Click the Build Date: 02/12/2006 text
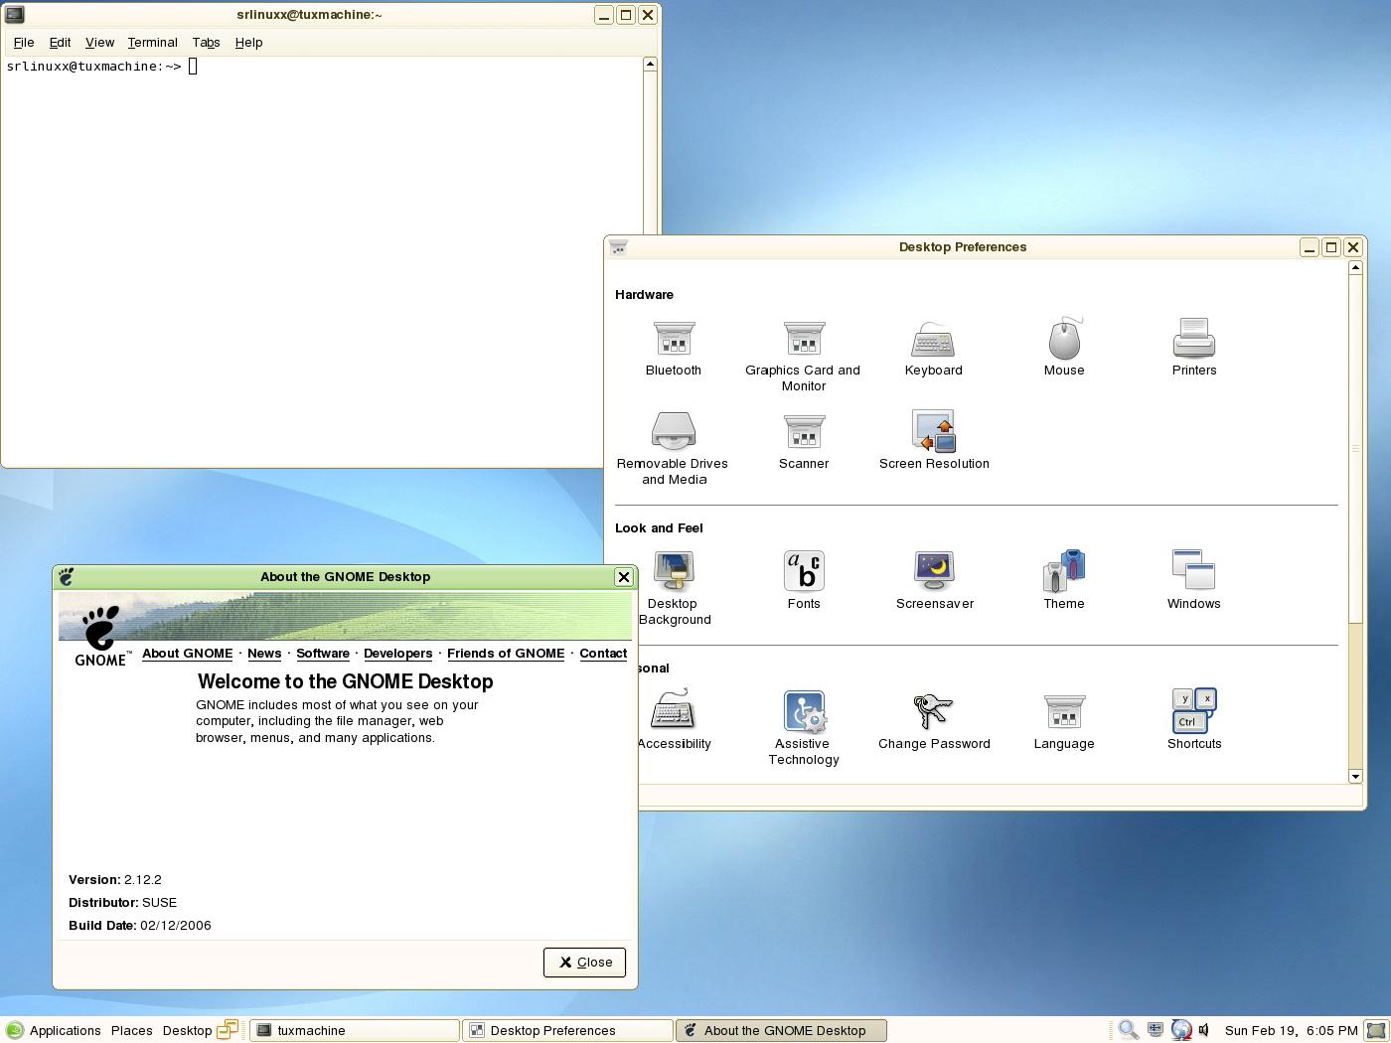Screen dimensions: 1391x1043 [139, 926]
